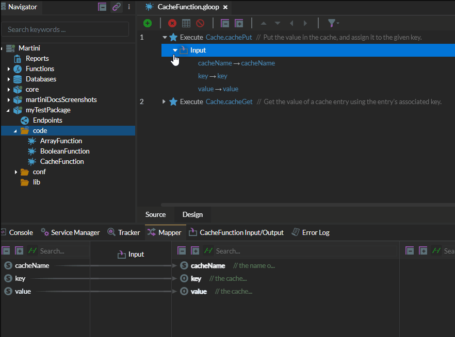
Task: Click the green add step button
Action: pyautogui.click(x=148, y=23)
